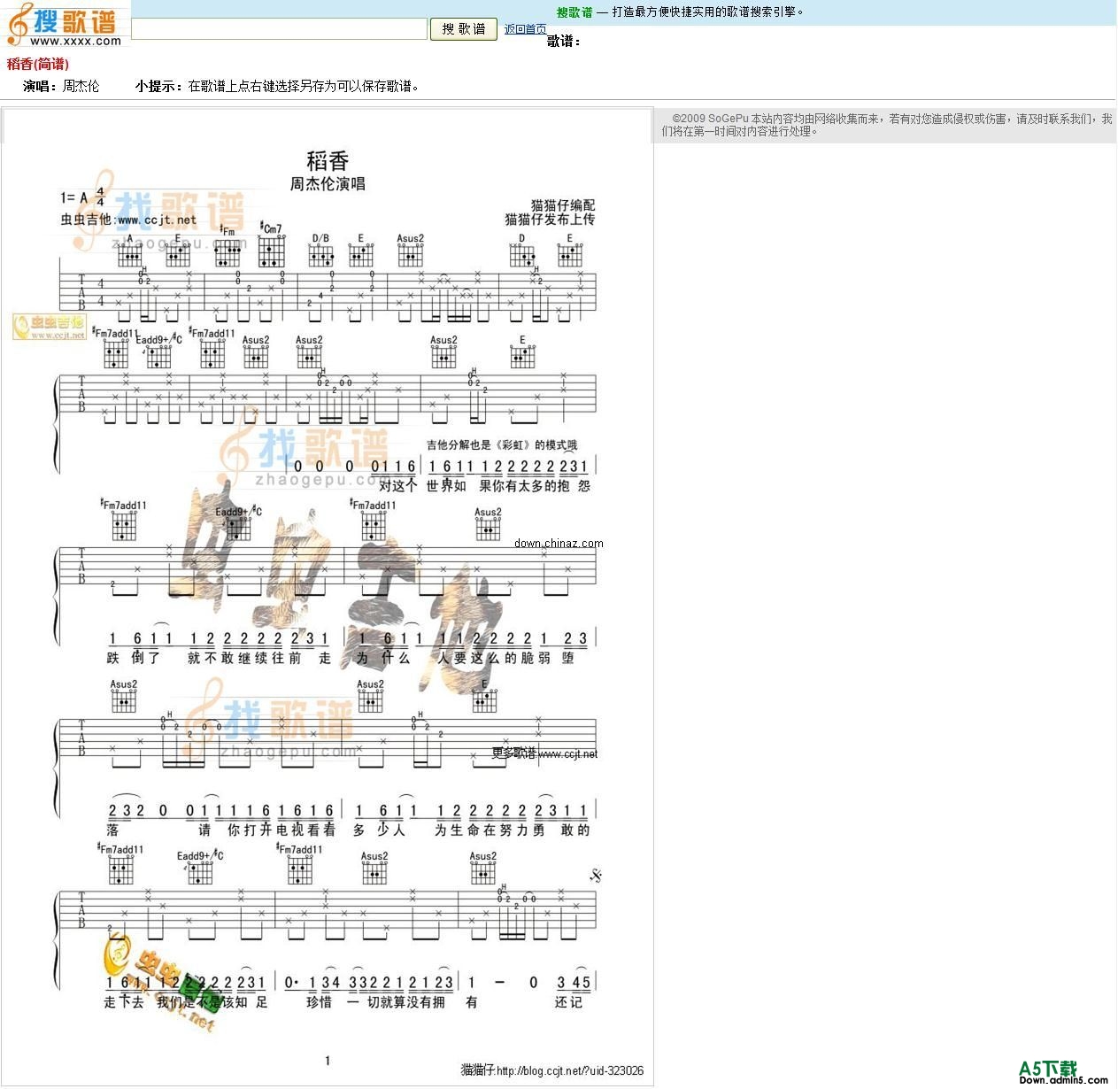Select the E chord diagram icon
The width and height of the screenshot is (1118, 1089).
coord(178,254)
